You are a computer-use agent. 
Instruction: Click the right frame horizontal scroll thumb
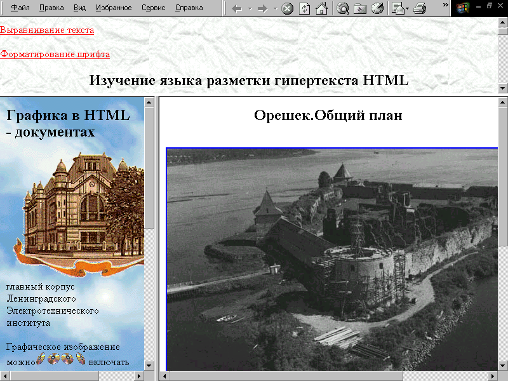coord(286,376)
